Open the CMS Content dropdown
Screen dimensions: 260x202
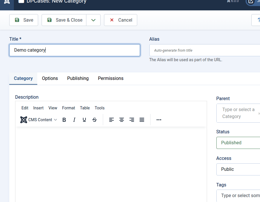tap(39, 120)
